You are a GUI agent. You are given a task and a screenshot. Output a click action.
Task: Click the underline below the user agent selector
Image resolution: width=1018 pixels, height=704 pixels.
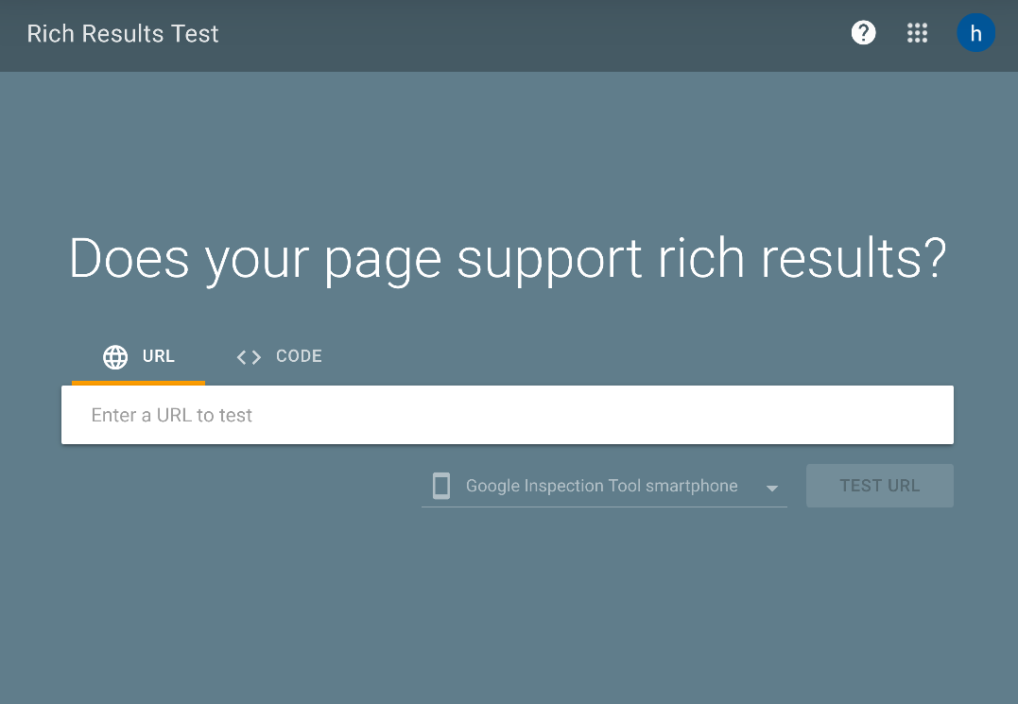pos(604,507)
